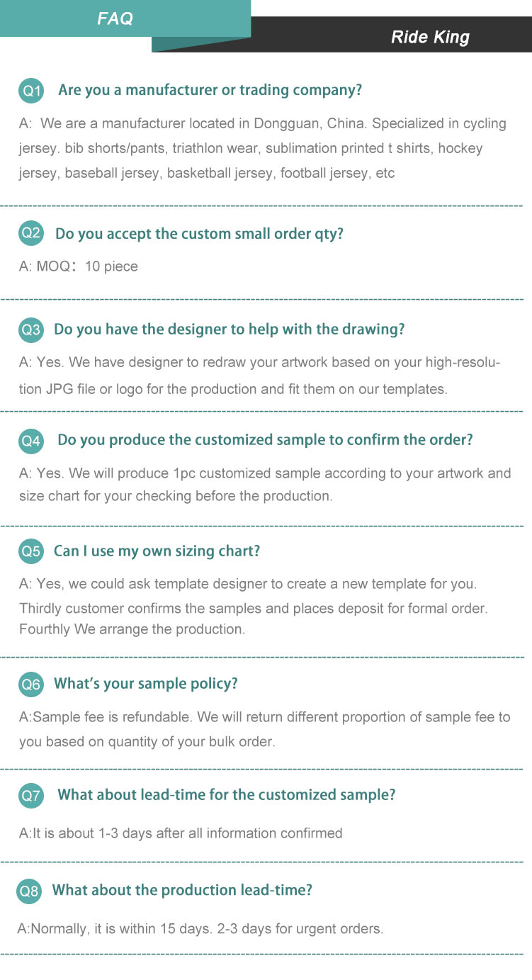
Task: Click the answer about 15 days lead-time
Action: click(x=200, y=928)
